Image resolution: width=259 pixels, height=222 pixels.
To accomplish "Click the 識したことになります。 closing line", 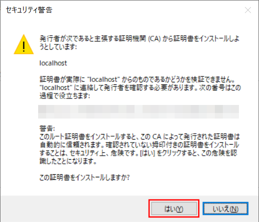I will pyautogui.click(x=68, y=161).
